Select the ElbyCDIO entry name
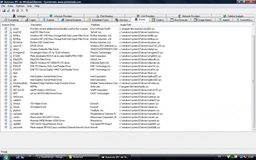256x160 pixels. [18, 63]
